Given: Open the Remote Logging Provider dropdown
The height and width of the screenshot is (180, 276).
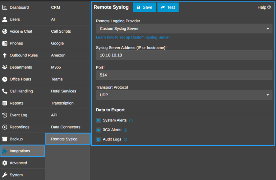Looking at the screenshot, I should [x=184, y=29].
